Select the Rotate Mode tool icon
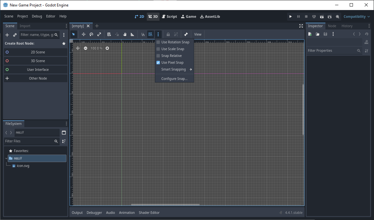This screenshot has width=374, height=220. point(91,34)
